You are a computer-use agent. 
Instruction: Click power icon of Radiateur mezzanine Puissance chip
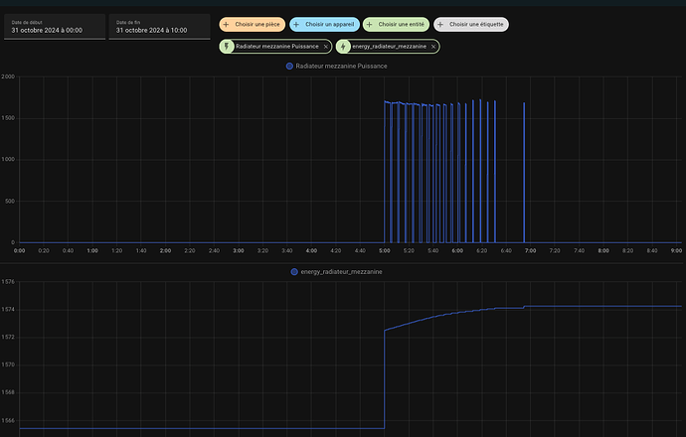(227, 47)
